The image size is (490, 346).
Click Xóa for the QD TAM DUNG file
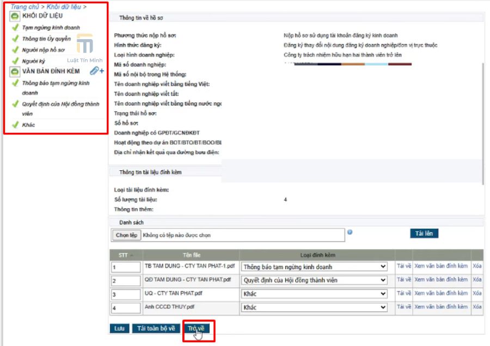(x=477, y=280)
